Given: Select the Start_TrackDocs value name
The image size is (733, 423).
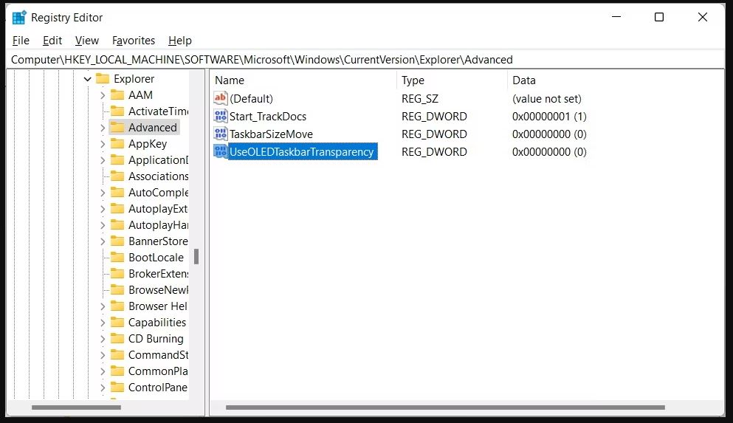Looking at the screenshot, I should point(268,117).
